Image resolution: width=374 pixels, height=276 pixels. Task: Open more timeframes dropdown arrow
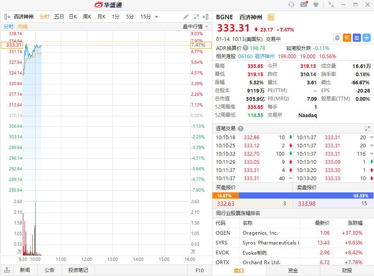point(156,17)
